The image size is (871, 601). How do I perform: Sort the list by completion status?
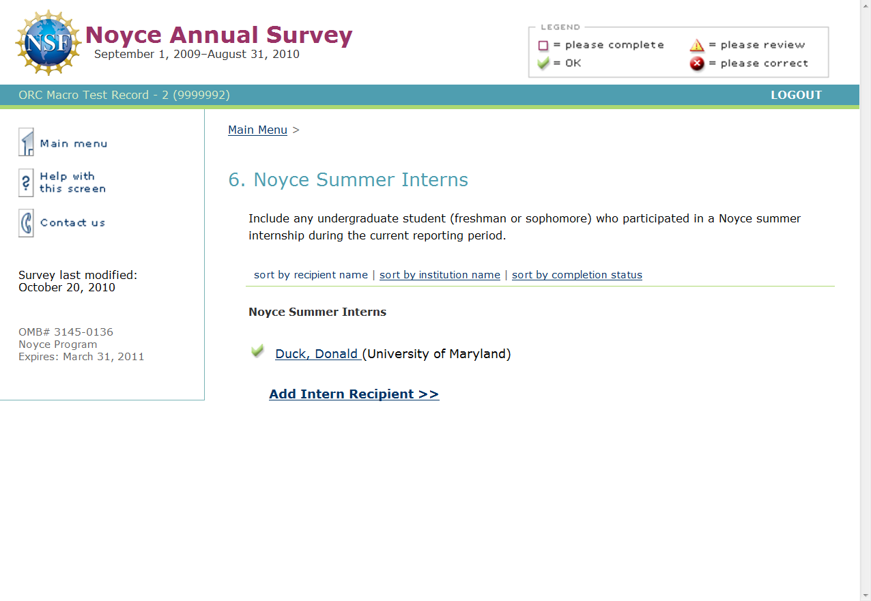(577, 275)
